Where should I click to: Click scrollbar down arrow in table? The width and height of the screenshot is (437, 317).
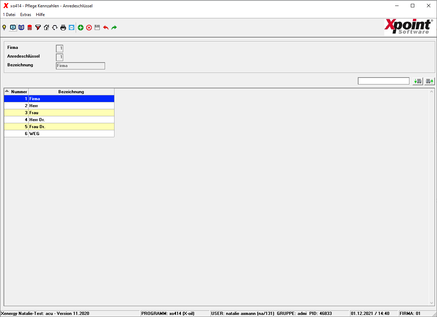432,303
